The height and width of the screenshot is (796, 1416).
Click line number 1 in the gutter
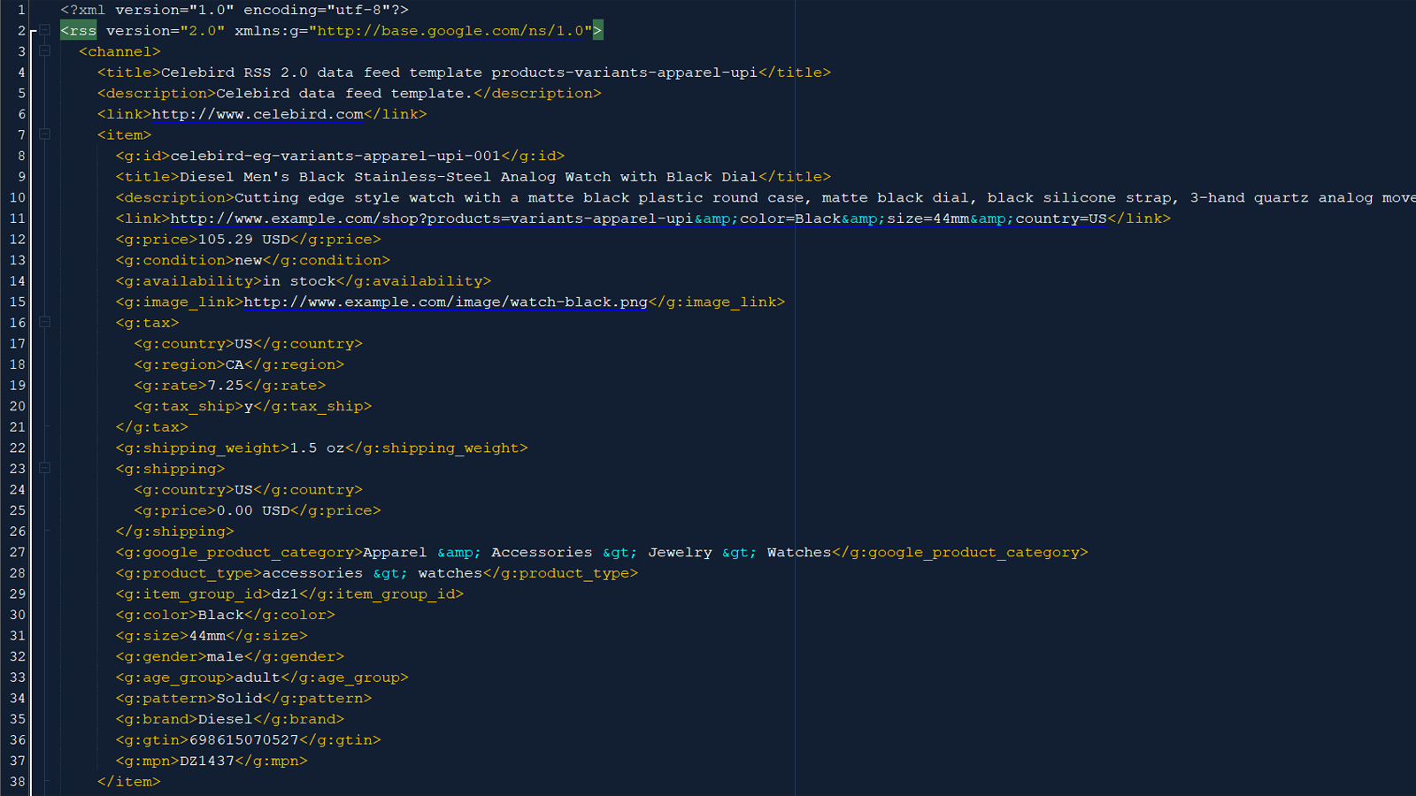[21, 10]
